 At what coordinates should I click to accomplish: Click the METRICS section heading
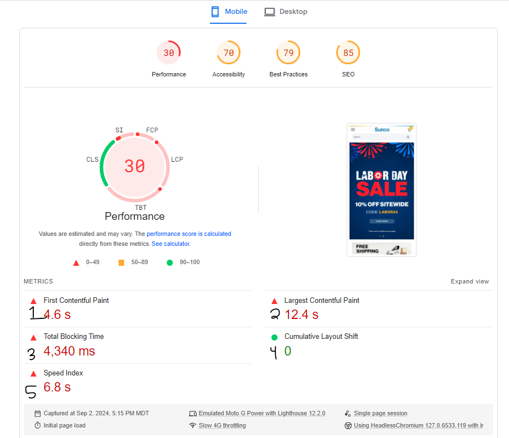38,281
